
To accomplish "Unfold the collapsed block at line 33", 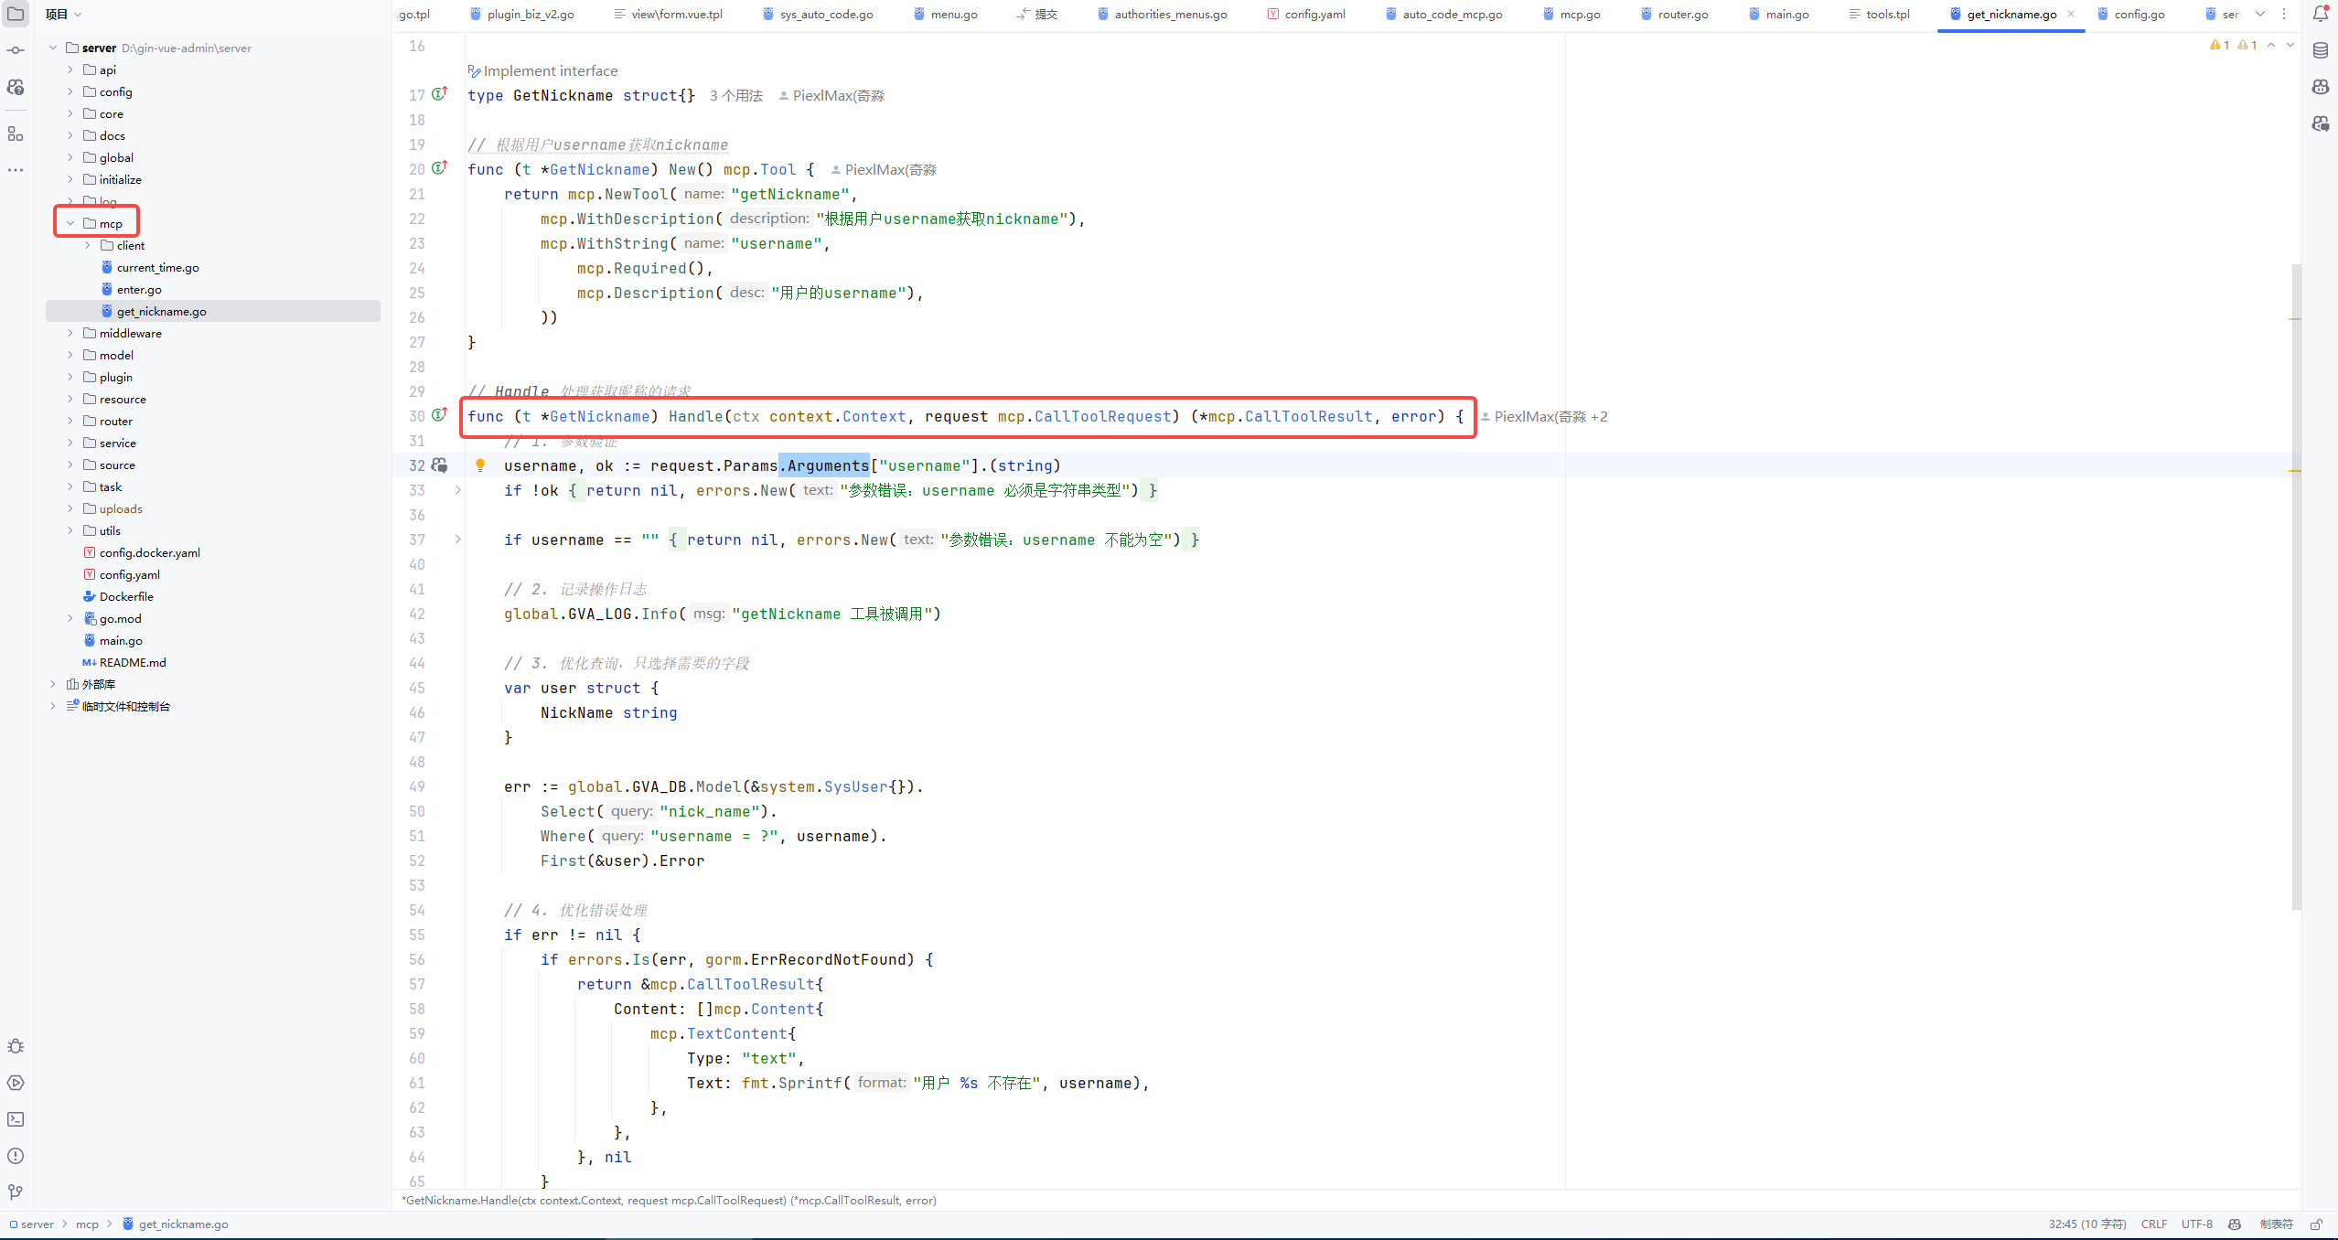I will 458,490.
